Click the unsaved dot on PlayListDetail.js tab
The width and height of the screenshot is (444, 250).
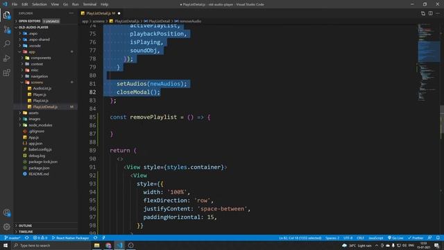(x=119, y=13)
